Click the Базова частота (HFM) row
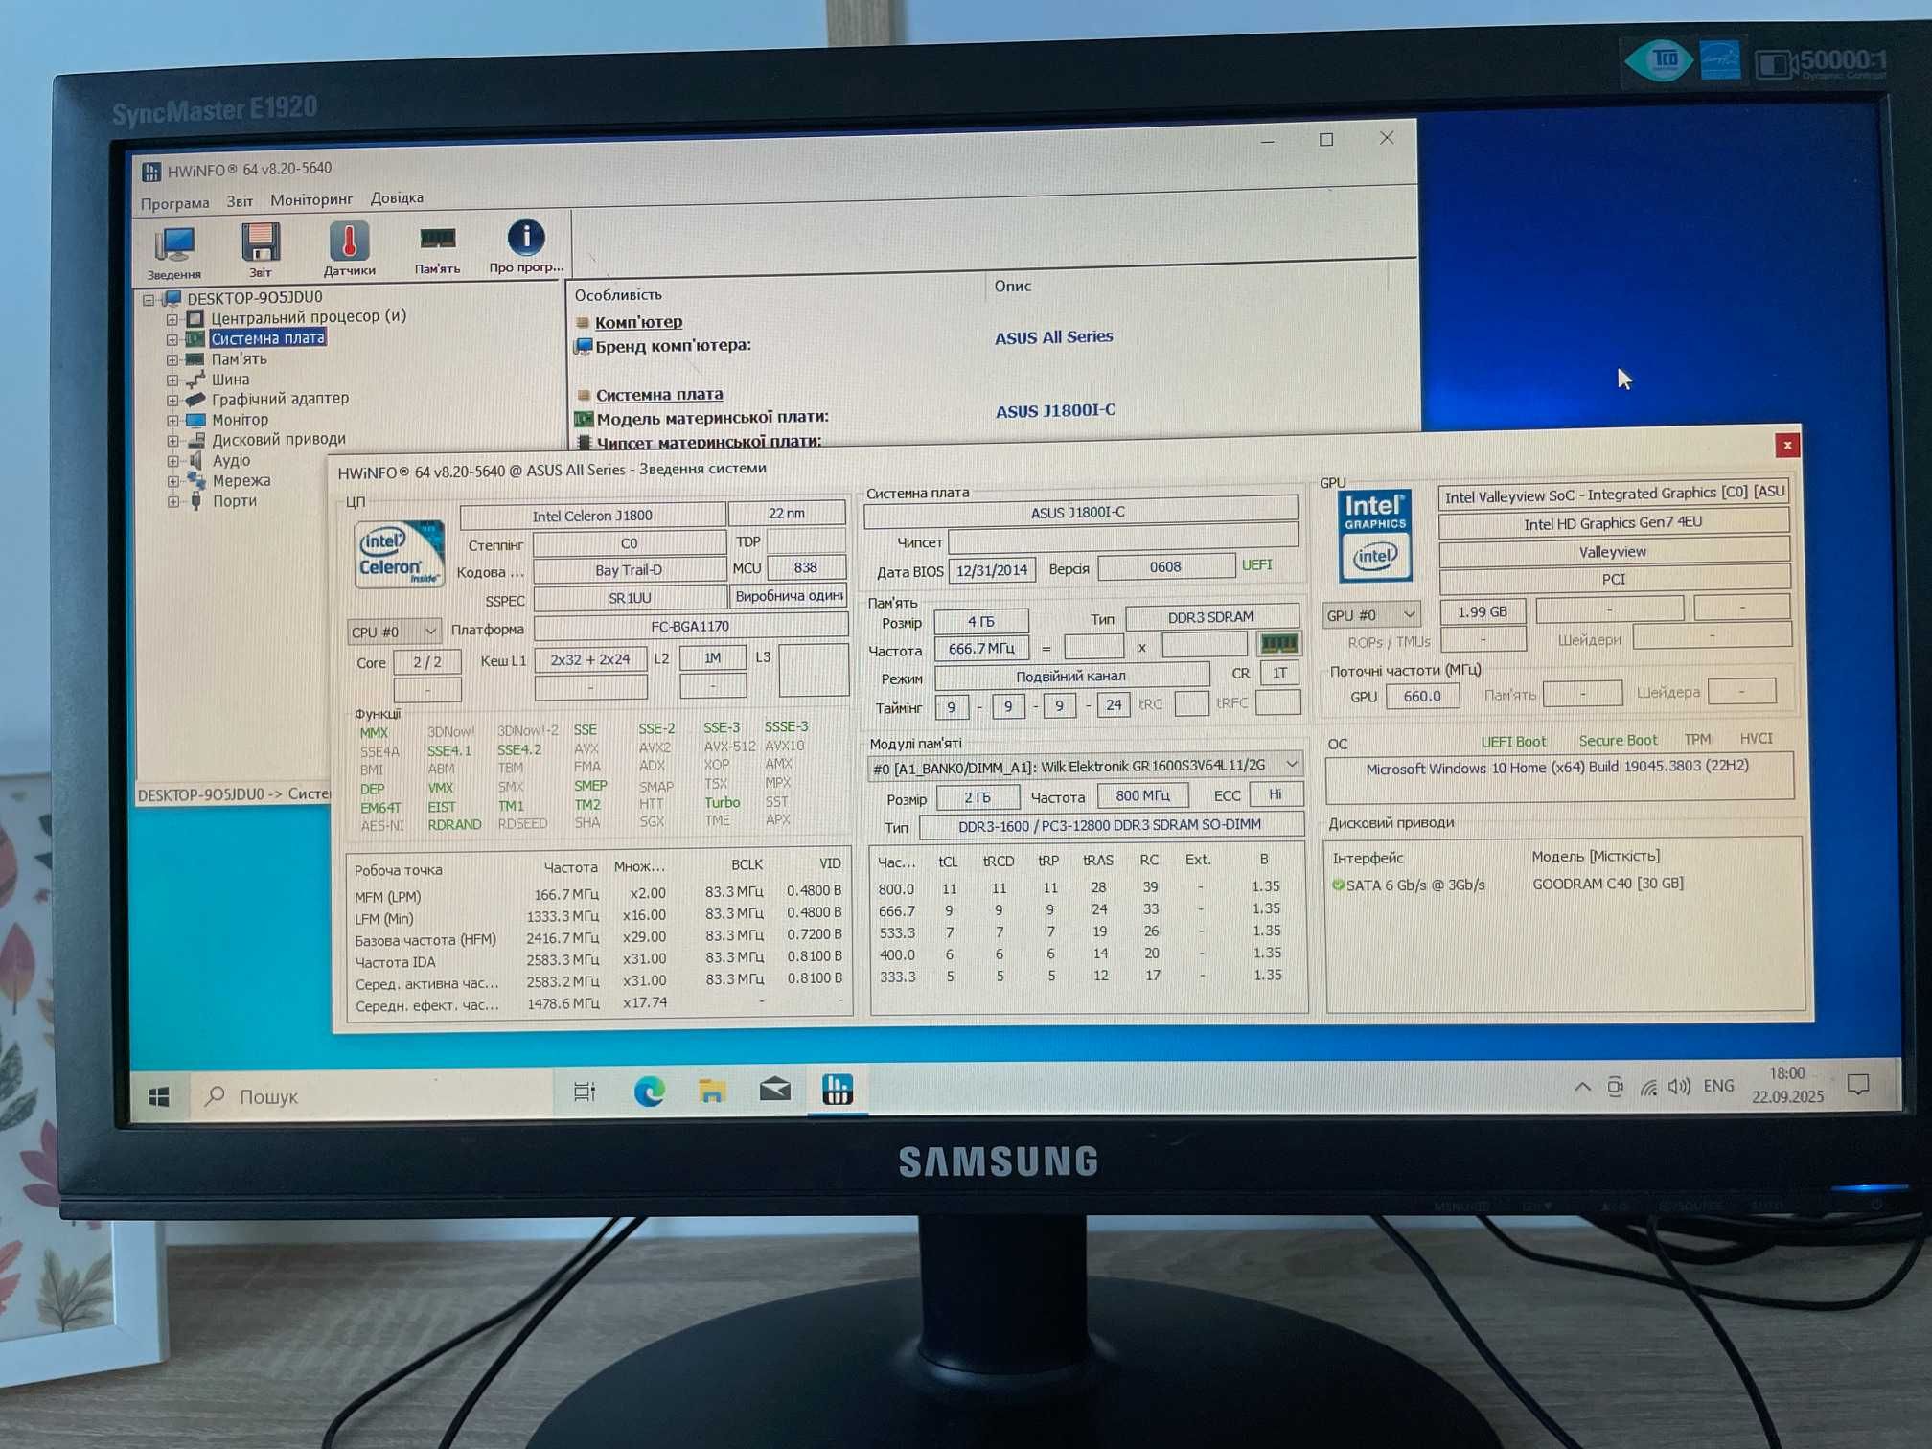 pyautogui.click(x=599, y=937)
